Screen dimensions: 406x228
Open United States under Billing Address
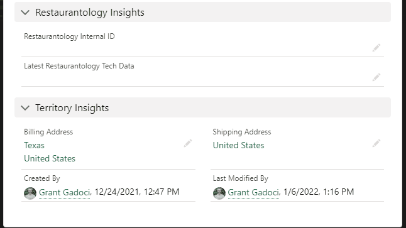pos(50,158)
